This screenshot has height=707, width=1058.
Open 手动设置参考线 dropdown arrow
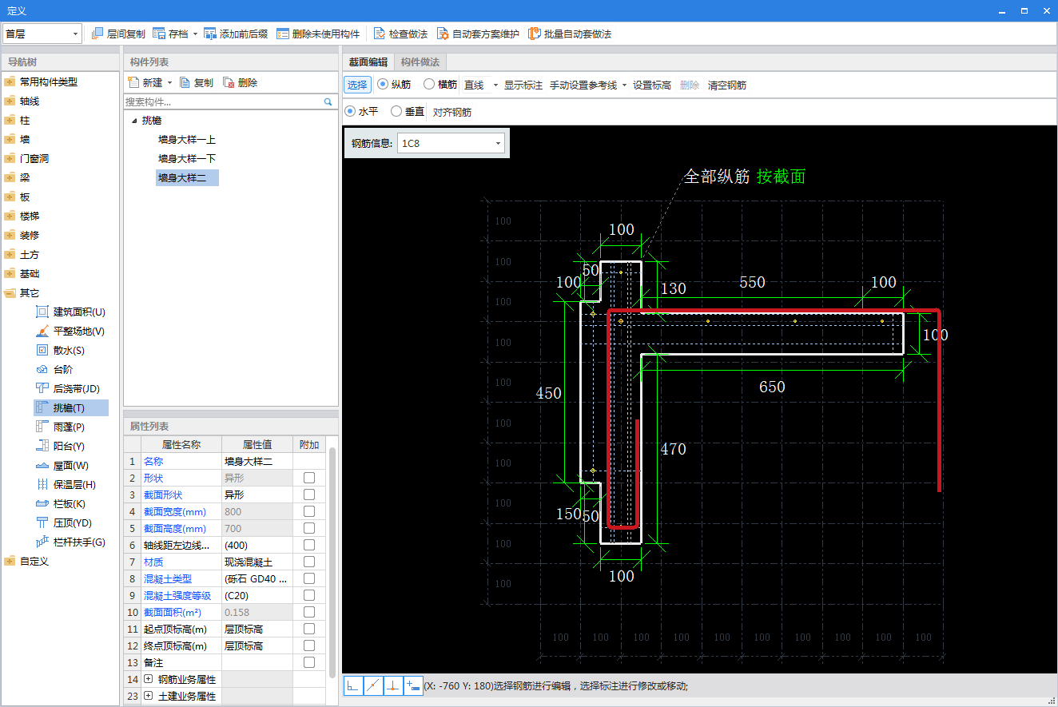[624, 85]
